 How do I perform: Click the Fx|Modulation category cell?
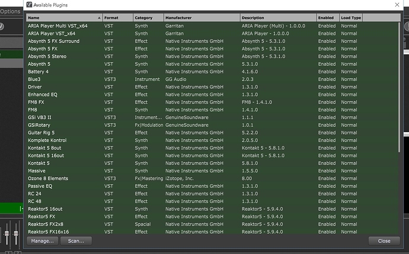(149, 125)
